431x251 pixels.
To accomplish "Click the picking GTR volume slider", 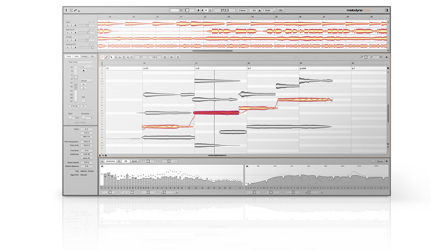I will click(x=87, y=48).
